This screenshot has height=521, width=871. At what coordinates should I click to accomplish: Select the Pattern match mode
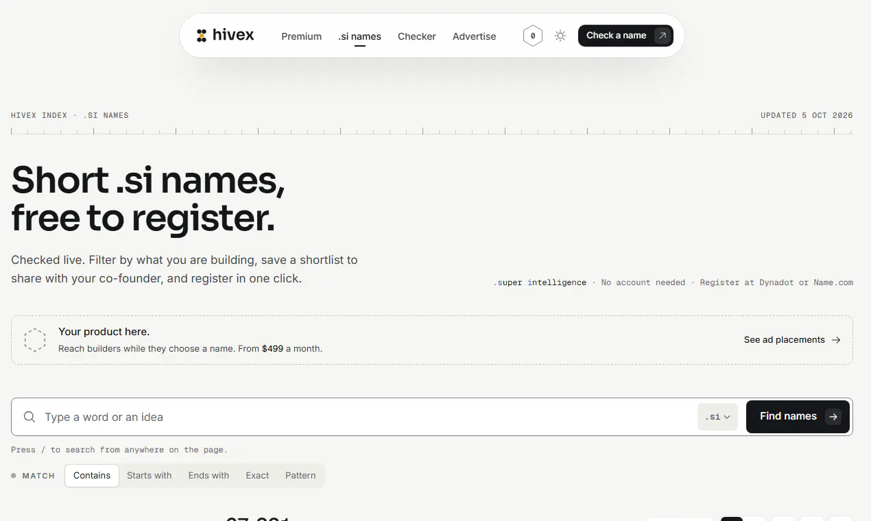click(300, 476)
